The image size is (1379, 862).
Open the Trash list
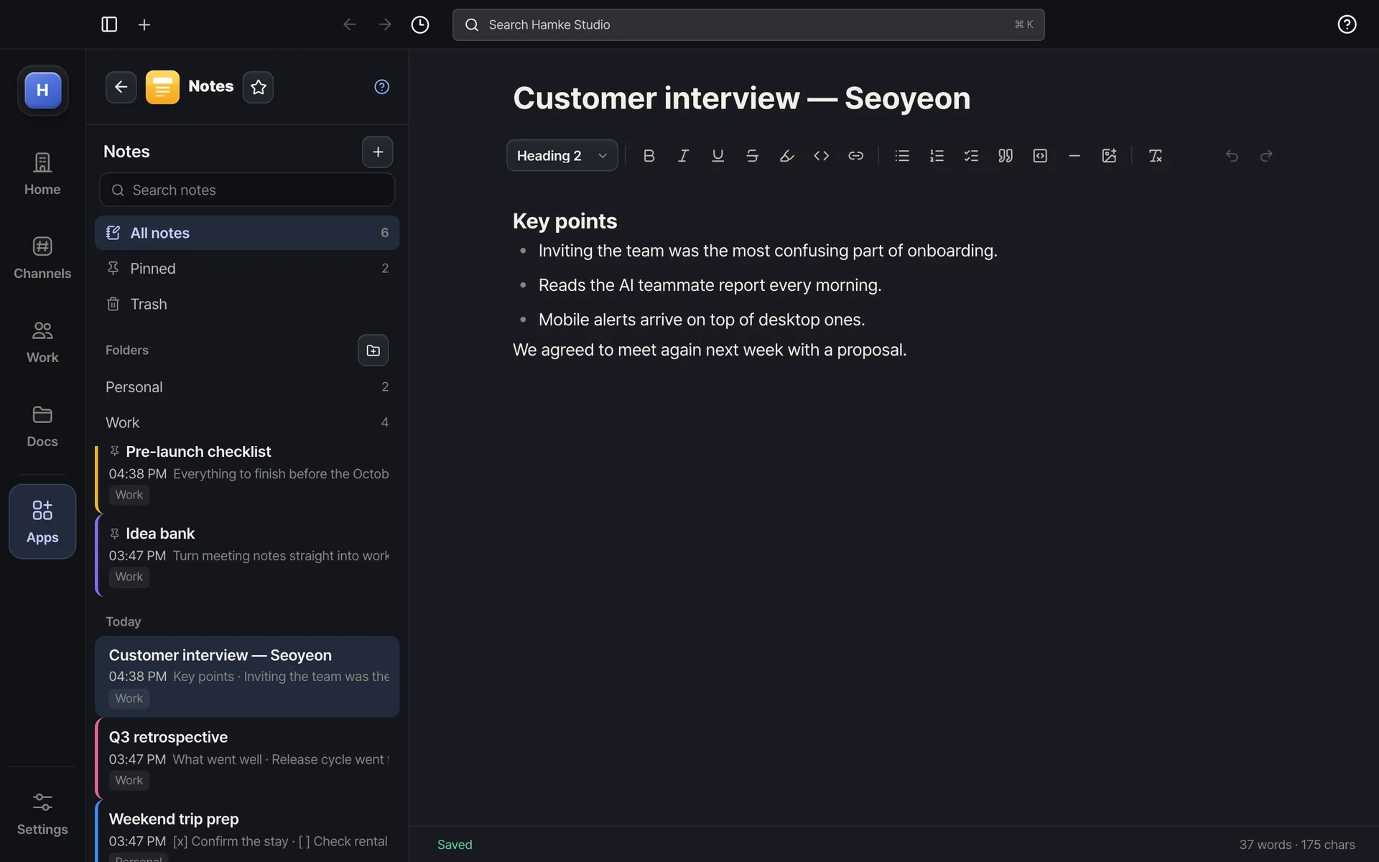[x=247, y=305]
